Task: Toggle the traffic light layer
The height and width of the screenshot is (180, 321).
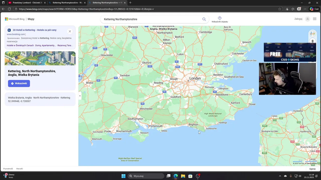Action: pos(312,41)
